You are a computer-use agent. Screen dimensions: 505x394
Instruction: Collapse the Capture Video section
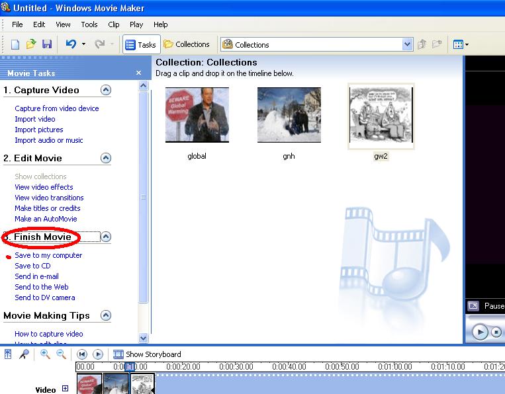[106, 90]
